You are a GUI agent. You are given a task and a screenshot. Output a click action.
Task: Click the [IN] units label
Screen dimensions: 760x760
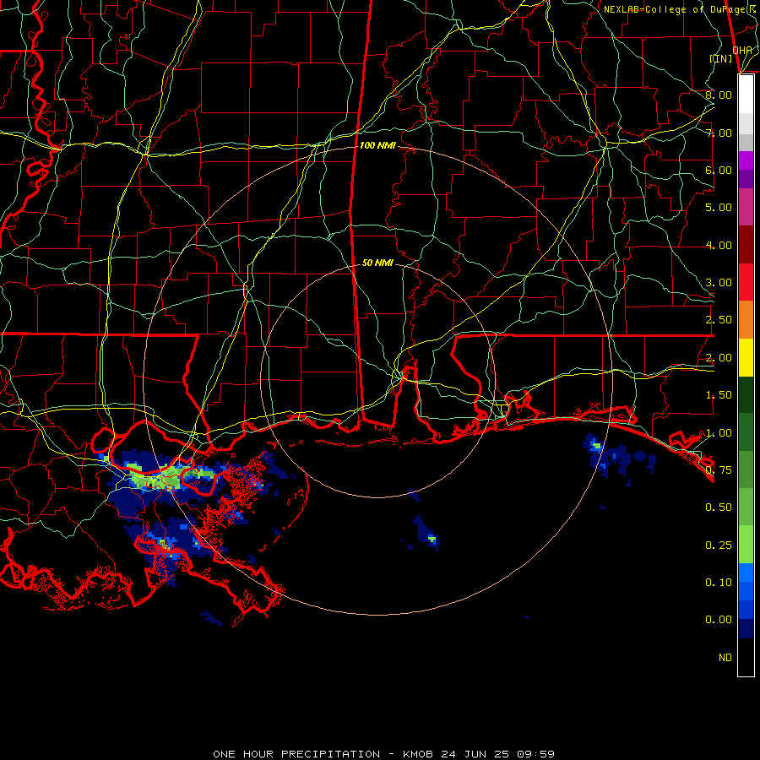pos(721,58)
